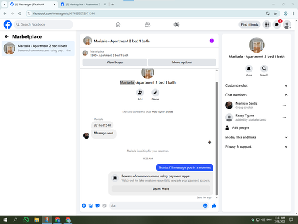
Task: Open emoji picker in message box
Action: 206,205
